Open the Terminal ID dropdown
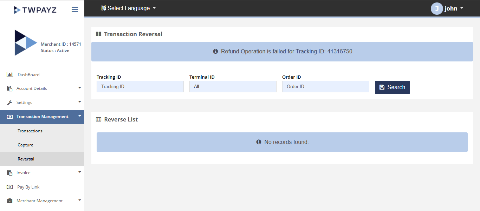The image size is (480, 211). click(233, 86)
